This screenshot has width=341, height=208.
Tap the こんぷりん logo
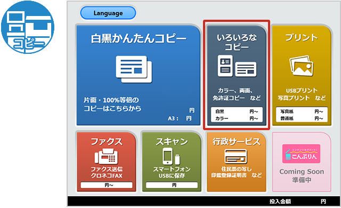coord(301,154)
